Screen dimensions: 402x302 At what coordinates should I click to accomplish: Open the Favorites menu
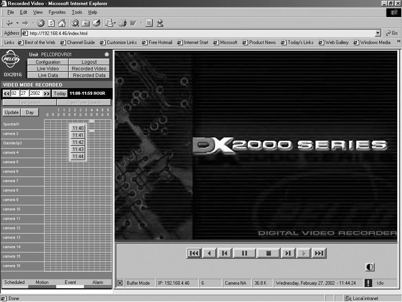coord(57,12)
